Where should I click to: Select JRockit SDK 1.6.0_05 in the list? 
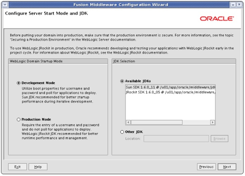tap(171, 92)
